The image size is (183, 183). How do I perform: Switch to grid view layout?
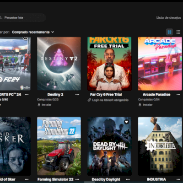[x=169, y=32]
